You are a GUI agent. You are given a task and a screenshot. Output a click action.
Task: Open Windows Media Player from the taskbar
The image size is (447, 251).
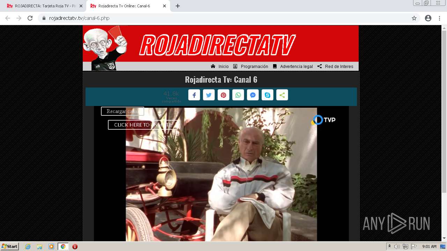coord(51,246)
